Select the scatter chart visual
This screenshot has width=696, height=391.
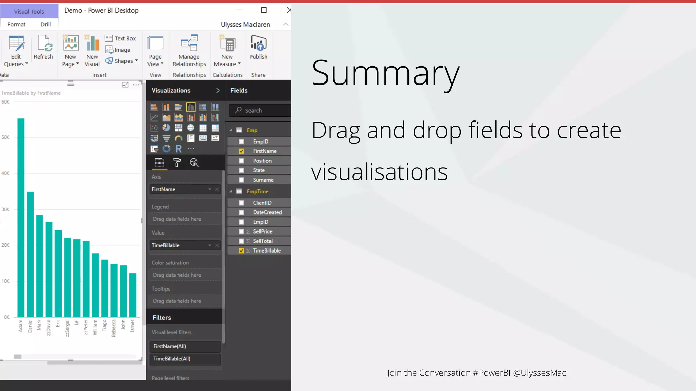point(154,128)
